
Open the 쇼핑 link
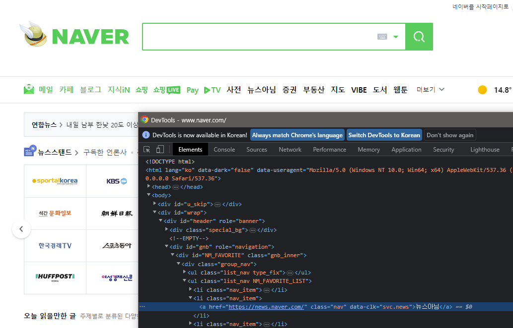[x=142, y=90]
